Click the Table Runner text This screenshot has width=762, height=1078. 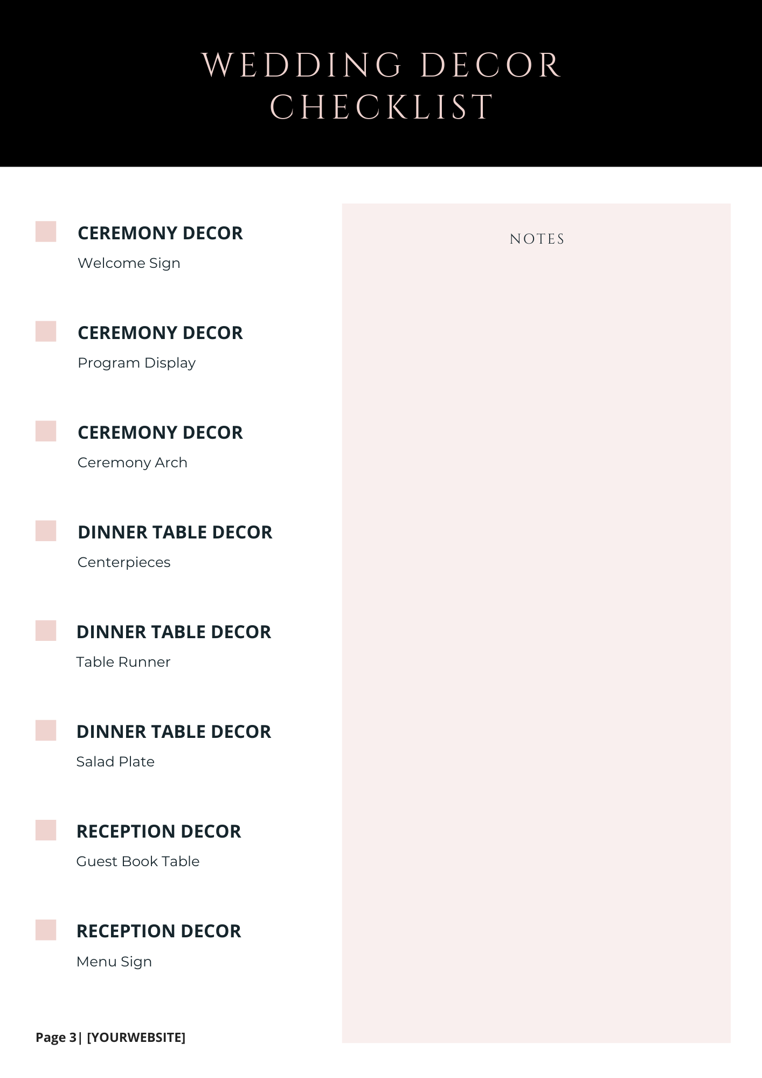[x=123, y=662]
